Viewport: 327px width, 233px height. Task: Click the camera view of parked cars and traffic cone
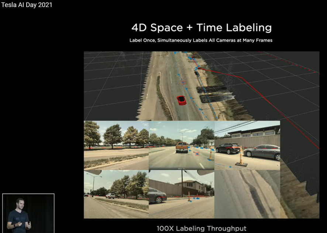pos(247,145)
